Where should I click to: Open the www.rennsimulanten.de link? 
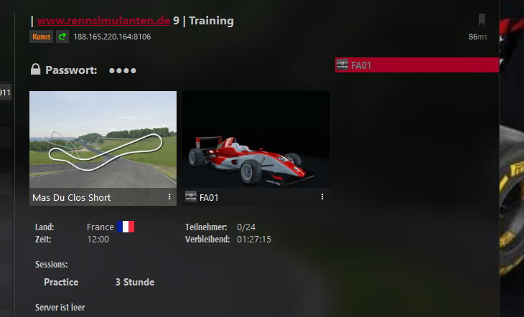coord(103,21)
